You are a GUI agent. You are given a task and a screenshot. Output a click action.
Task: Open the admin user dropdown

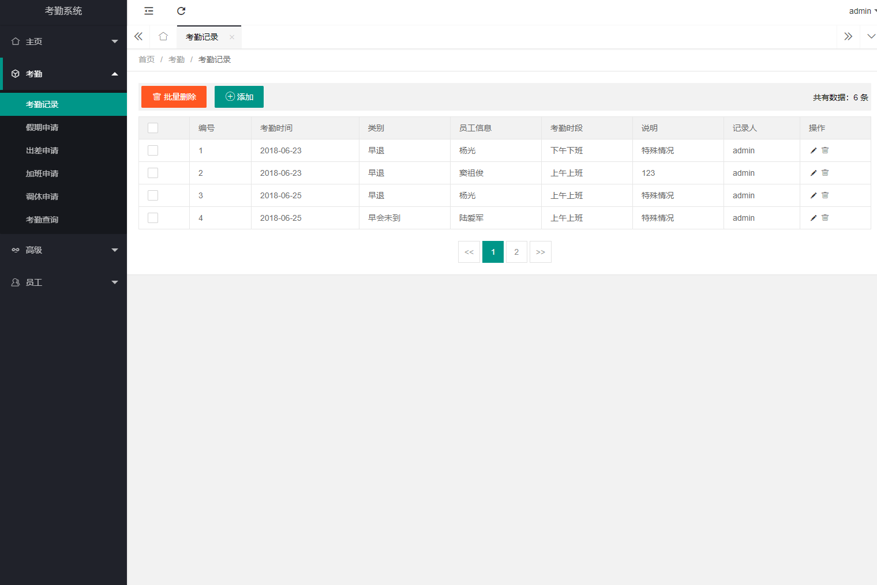click(x=862, y=11)
